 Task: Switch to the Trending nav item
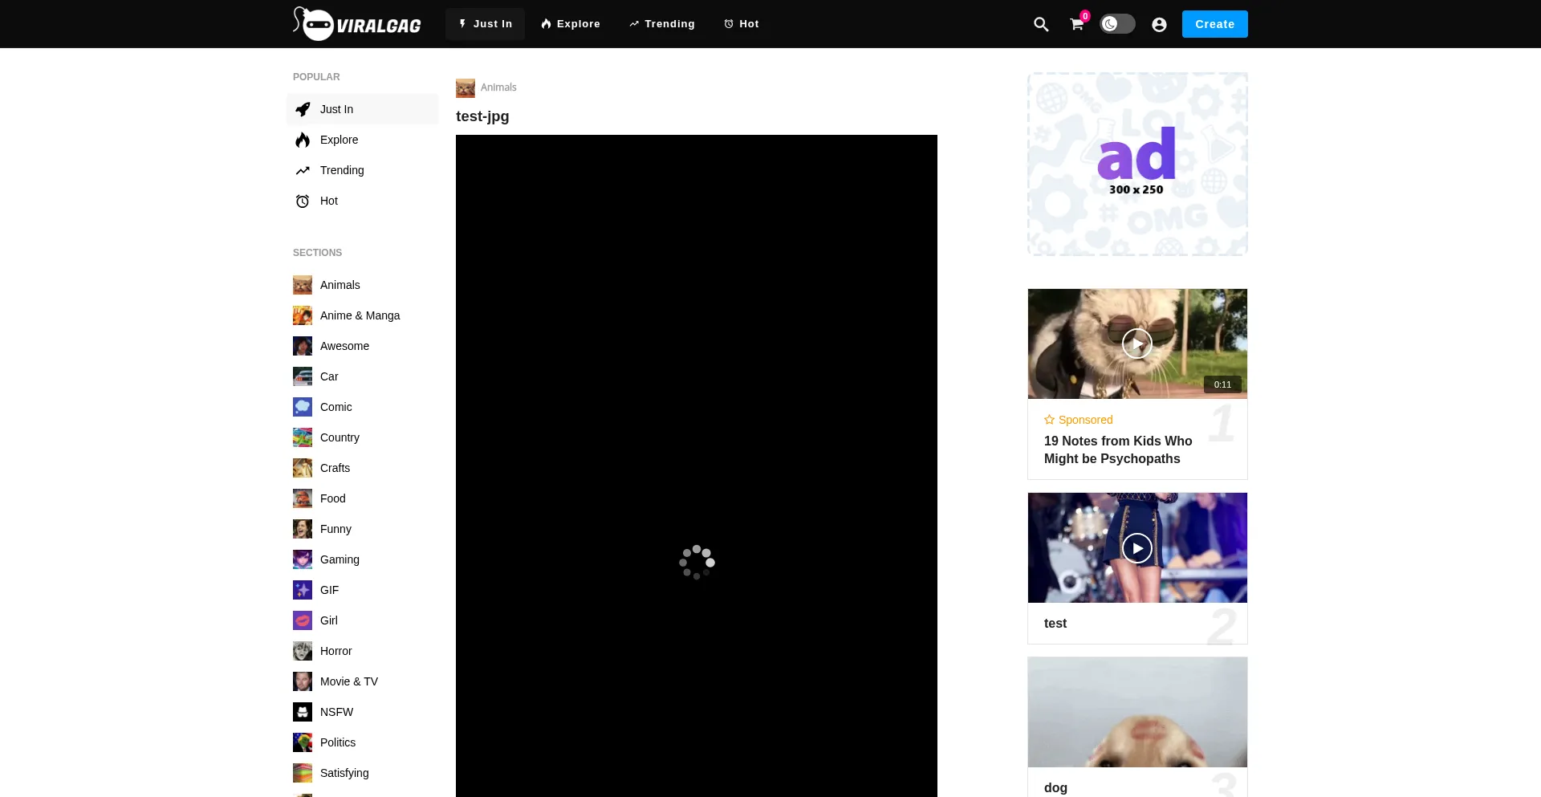click(661, 24)
